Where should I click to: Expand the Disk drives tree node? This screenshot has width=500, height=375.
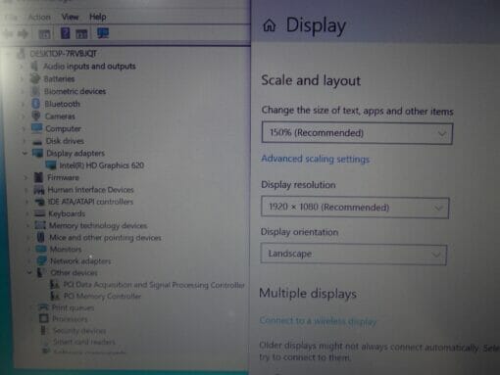pos(25,141)
